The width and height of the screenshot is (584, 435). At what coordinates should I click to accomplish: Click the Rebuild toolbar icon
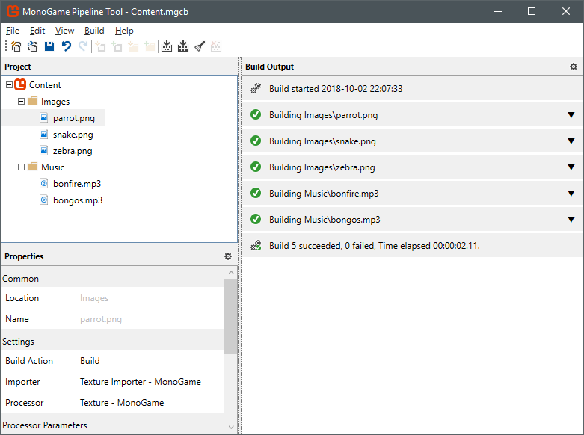click(x=183, y=46)
